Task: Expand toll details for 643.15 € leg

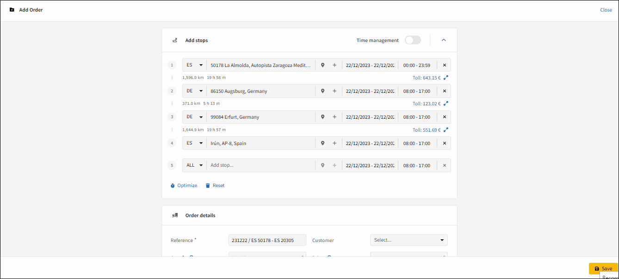Action: (x=446, y=78)
